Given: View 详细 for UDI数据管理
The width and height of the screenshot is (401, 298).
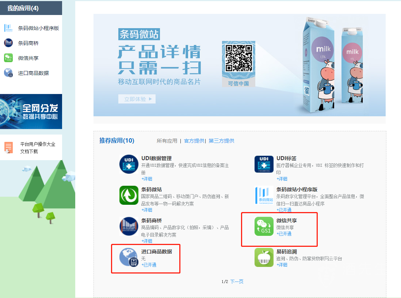Looking at the screenshot, I should pyautogui.click(x=147, y=179).
